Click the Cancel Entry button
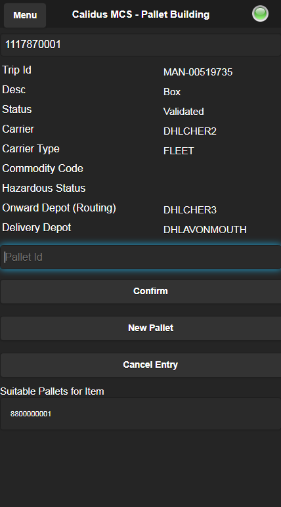The image size is (281, 507). (140, 364)
